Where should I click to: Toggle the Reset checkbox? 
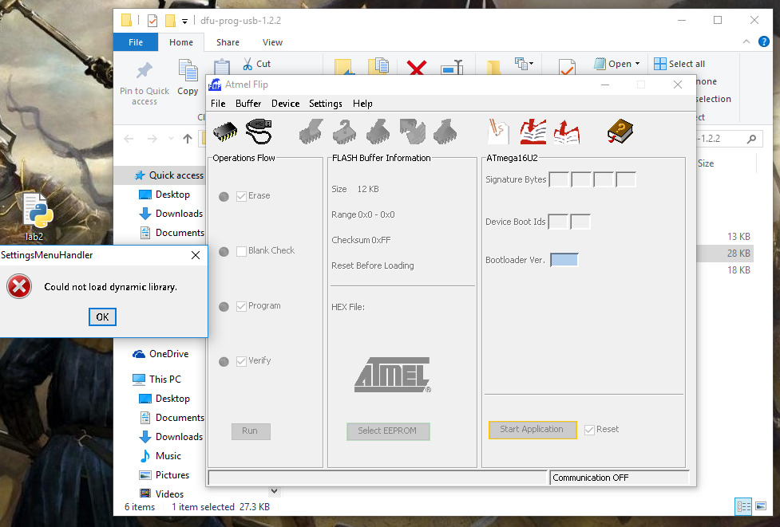coord(589,430)
